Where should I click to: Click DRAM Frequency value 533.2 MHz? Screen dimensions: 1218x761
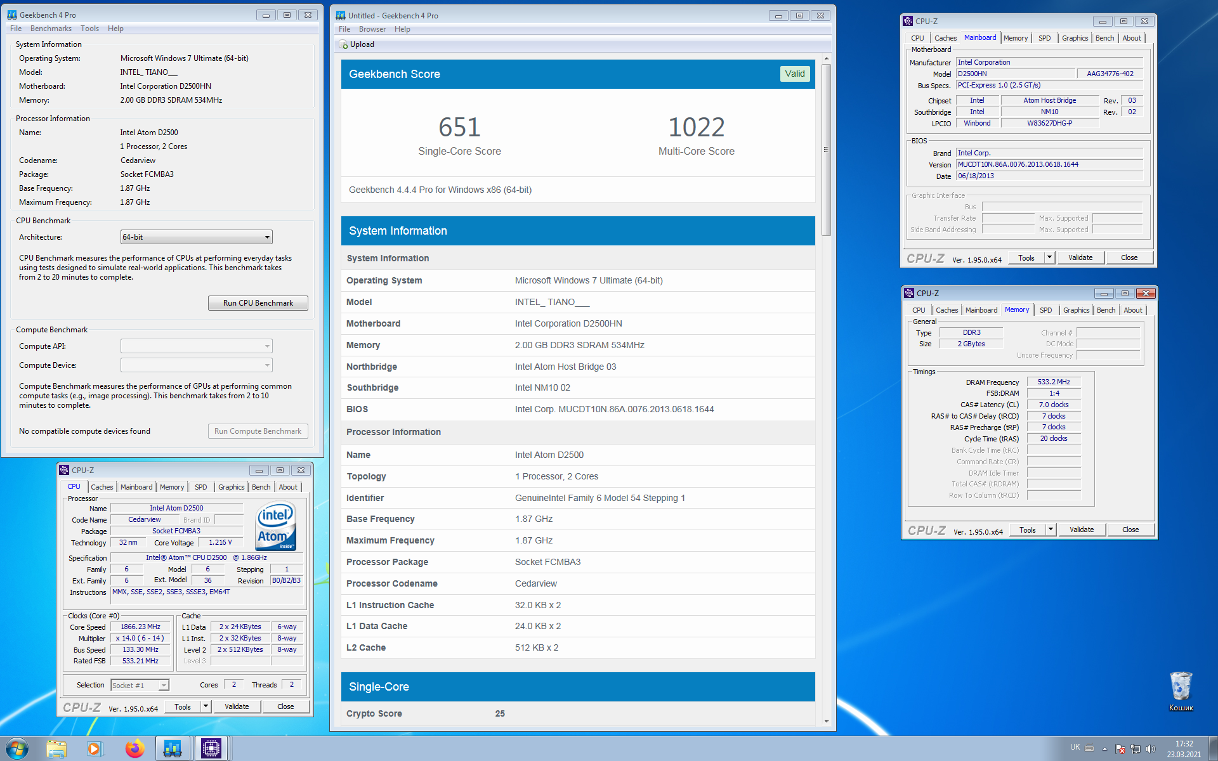(x=1054, y=382)
